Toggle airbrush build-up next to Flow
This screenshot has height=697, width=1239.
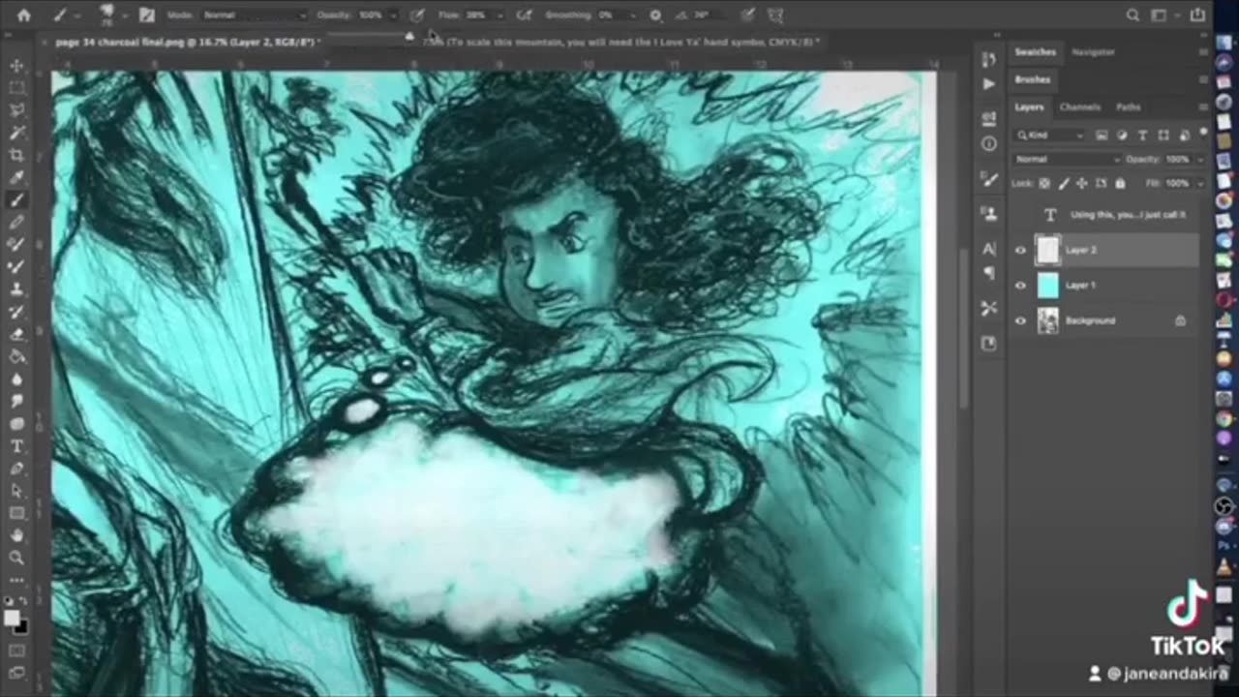[x=524, y=15]
